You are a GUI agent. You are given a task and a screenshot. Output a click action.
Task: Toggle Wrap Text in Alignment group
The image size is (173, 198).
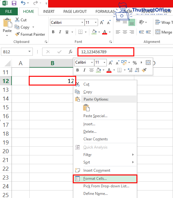coord(164,23)
